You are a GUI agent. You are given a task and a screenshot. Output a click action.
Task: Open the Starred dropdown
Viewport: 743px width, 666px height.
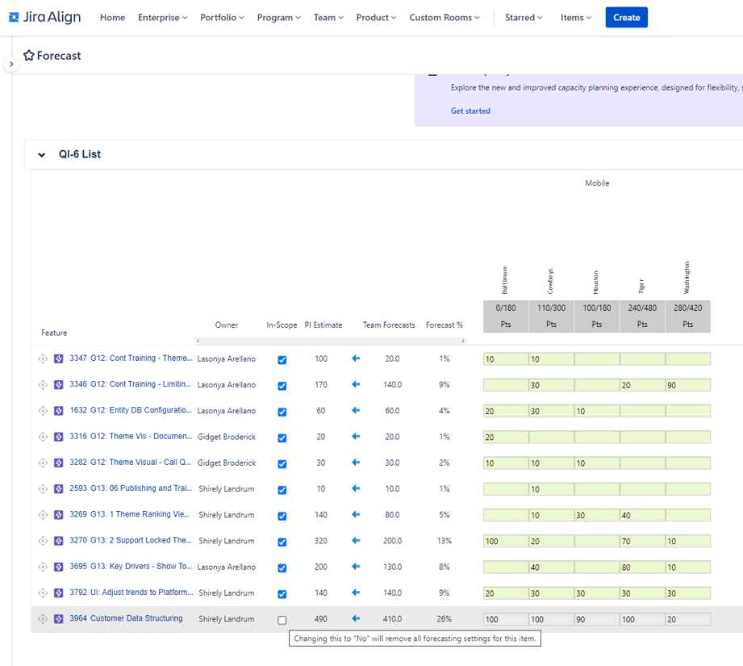coord(524,18)
